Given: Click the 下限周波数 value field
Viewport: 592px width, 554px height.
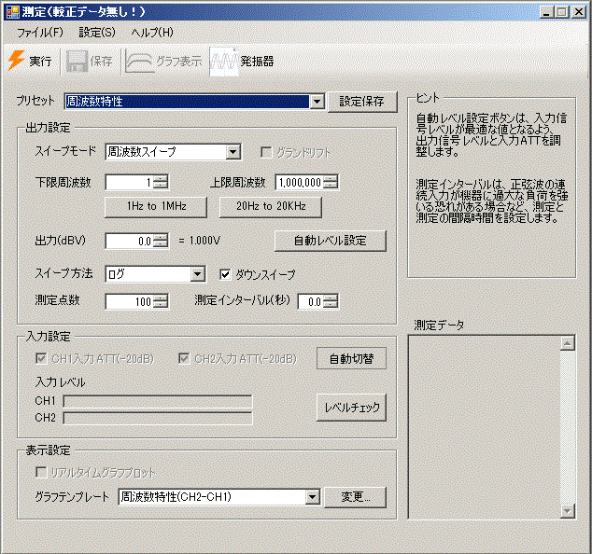Looking at the screenshot, I should [129, 183].
